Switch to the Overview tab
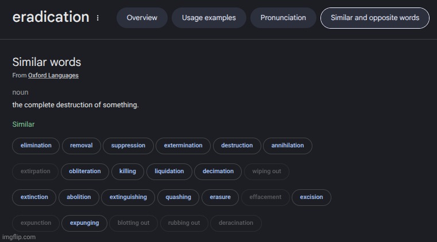Screen dimensions: 437x242 coord(142,18)
